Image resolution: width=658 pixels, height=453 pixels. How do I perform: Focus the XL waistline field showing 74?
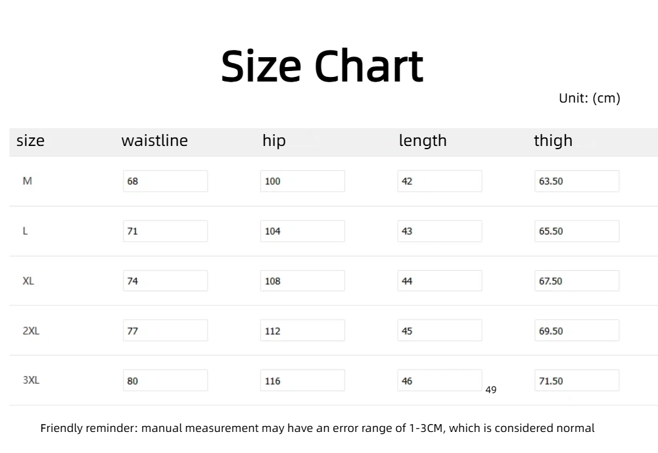(165, 281)
